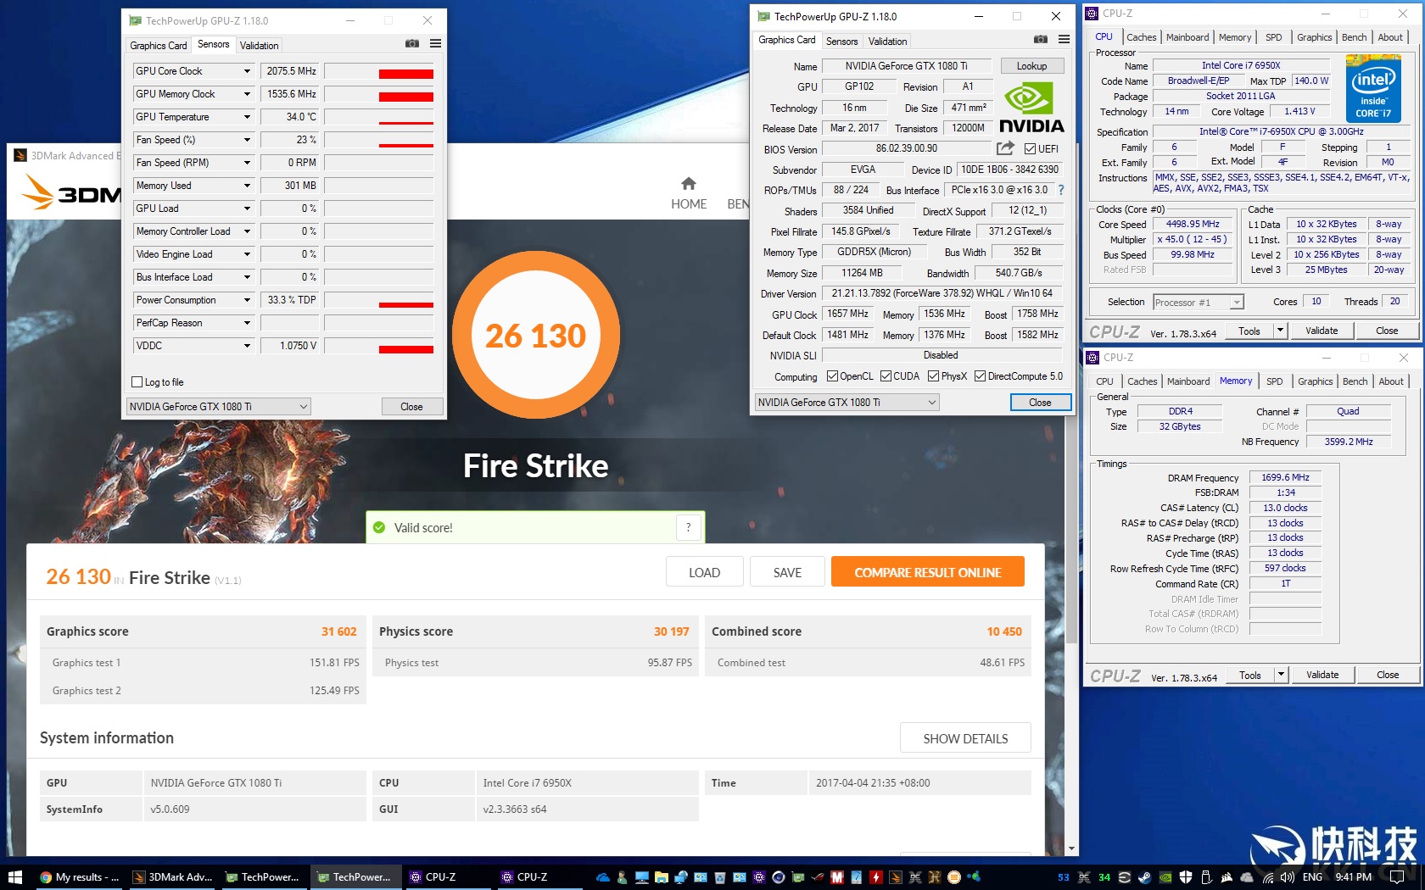Screen dimensions: 1425x890
Task: Click the Corsair sails tray icon
Action: point(1227,877)
